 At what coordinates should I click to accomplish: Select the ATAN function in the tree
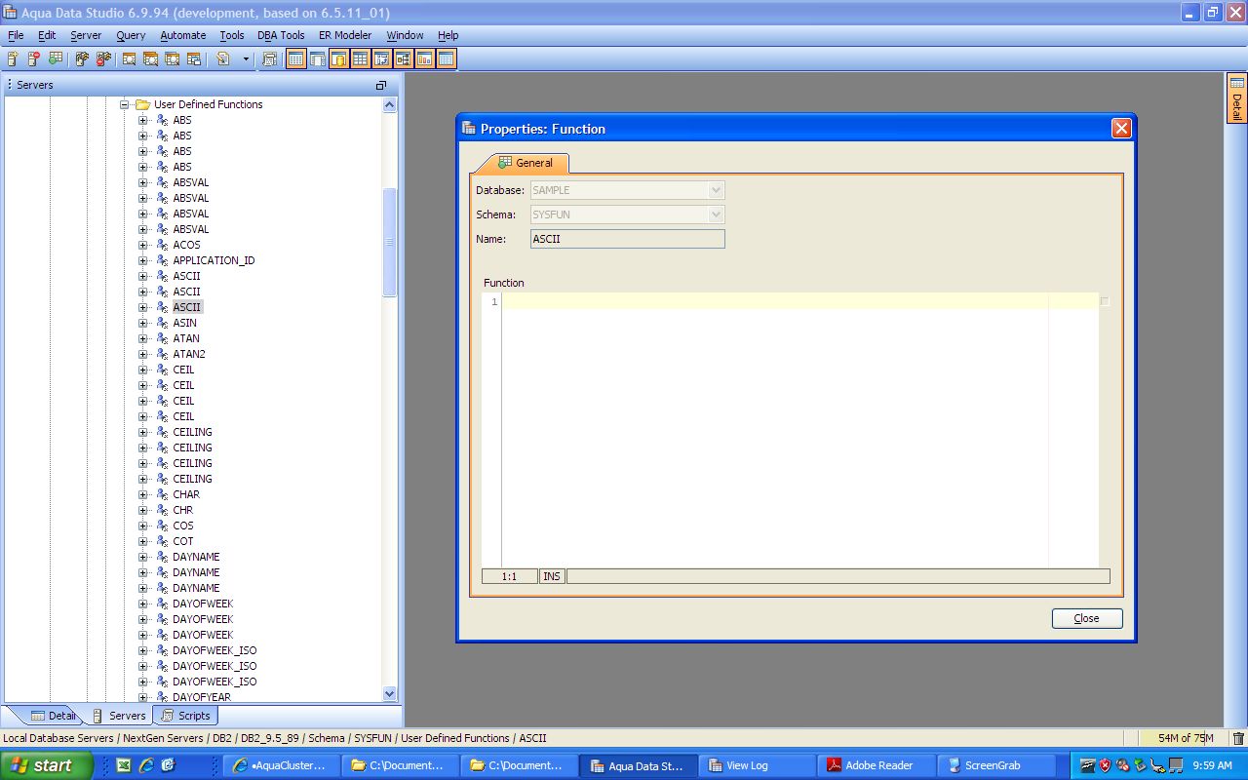coord(186,338)
